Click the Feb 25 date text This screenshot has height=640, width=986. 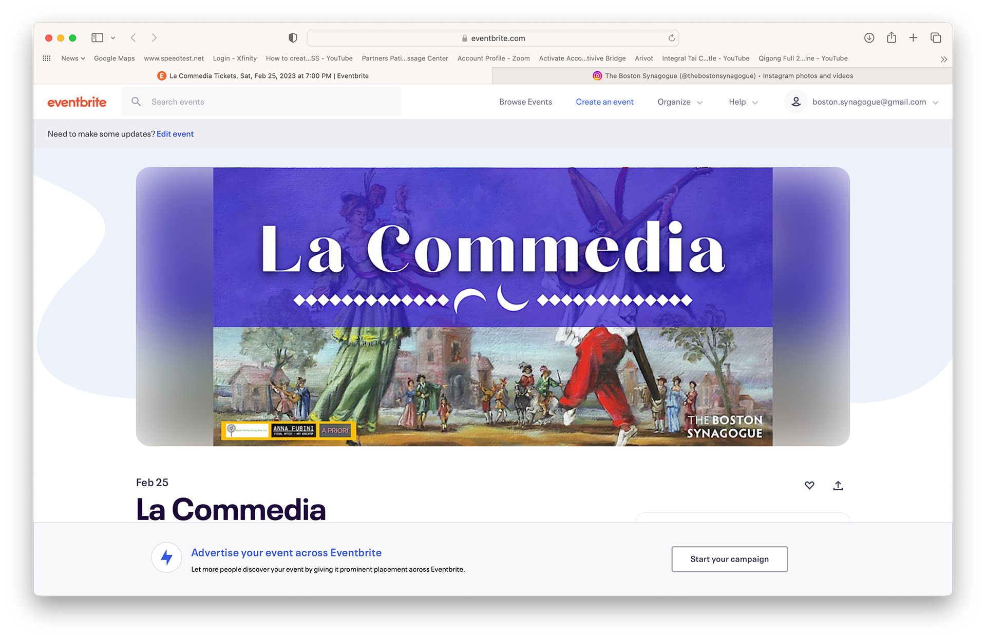152,483
